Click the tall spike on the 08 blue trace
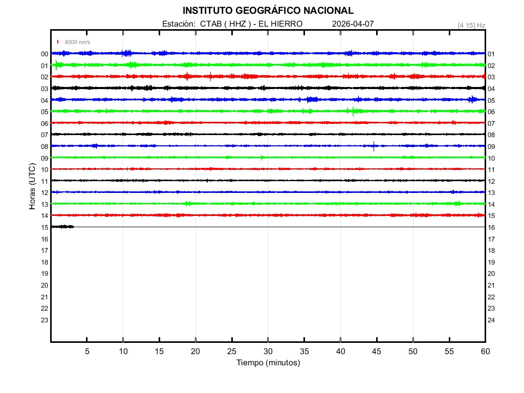Screen dimensions: 524x393 (374, 146)
